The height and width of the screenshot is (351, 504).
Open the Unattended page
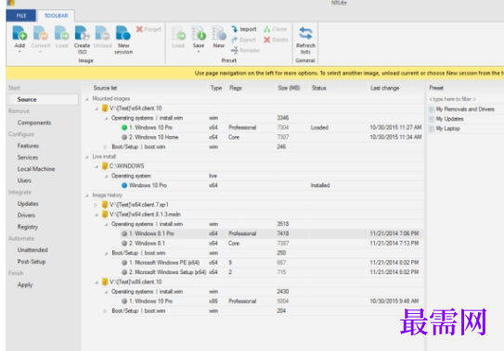32,250
